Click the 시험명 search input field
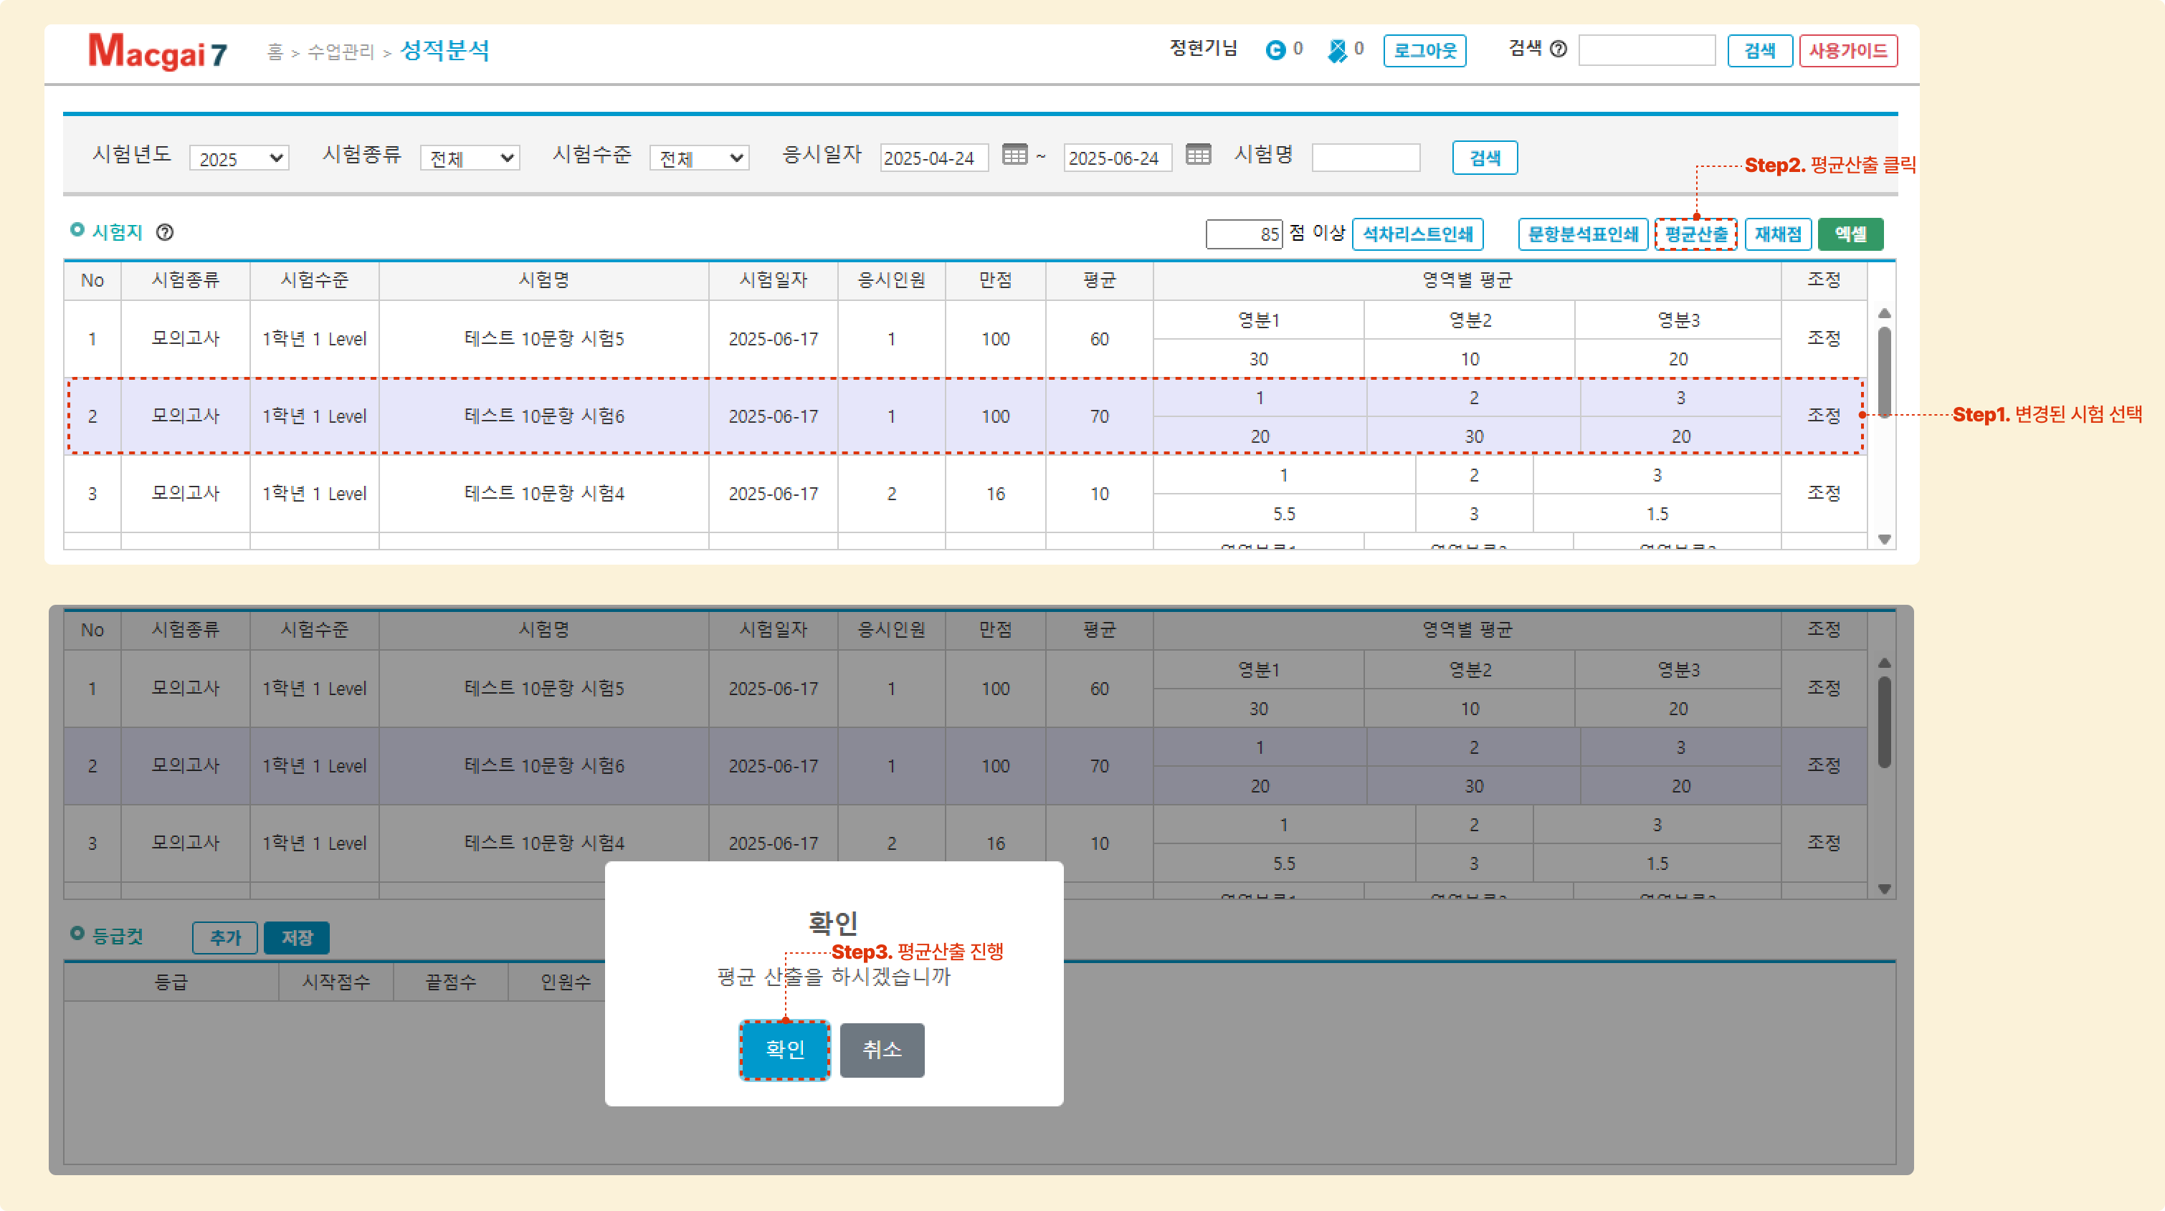This screenshot has height=1211, width=2165. (x=1366, y=158)
